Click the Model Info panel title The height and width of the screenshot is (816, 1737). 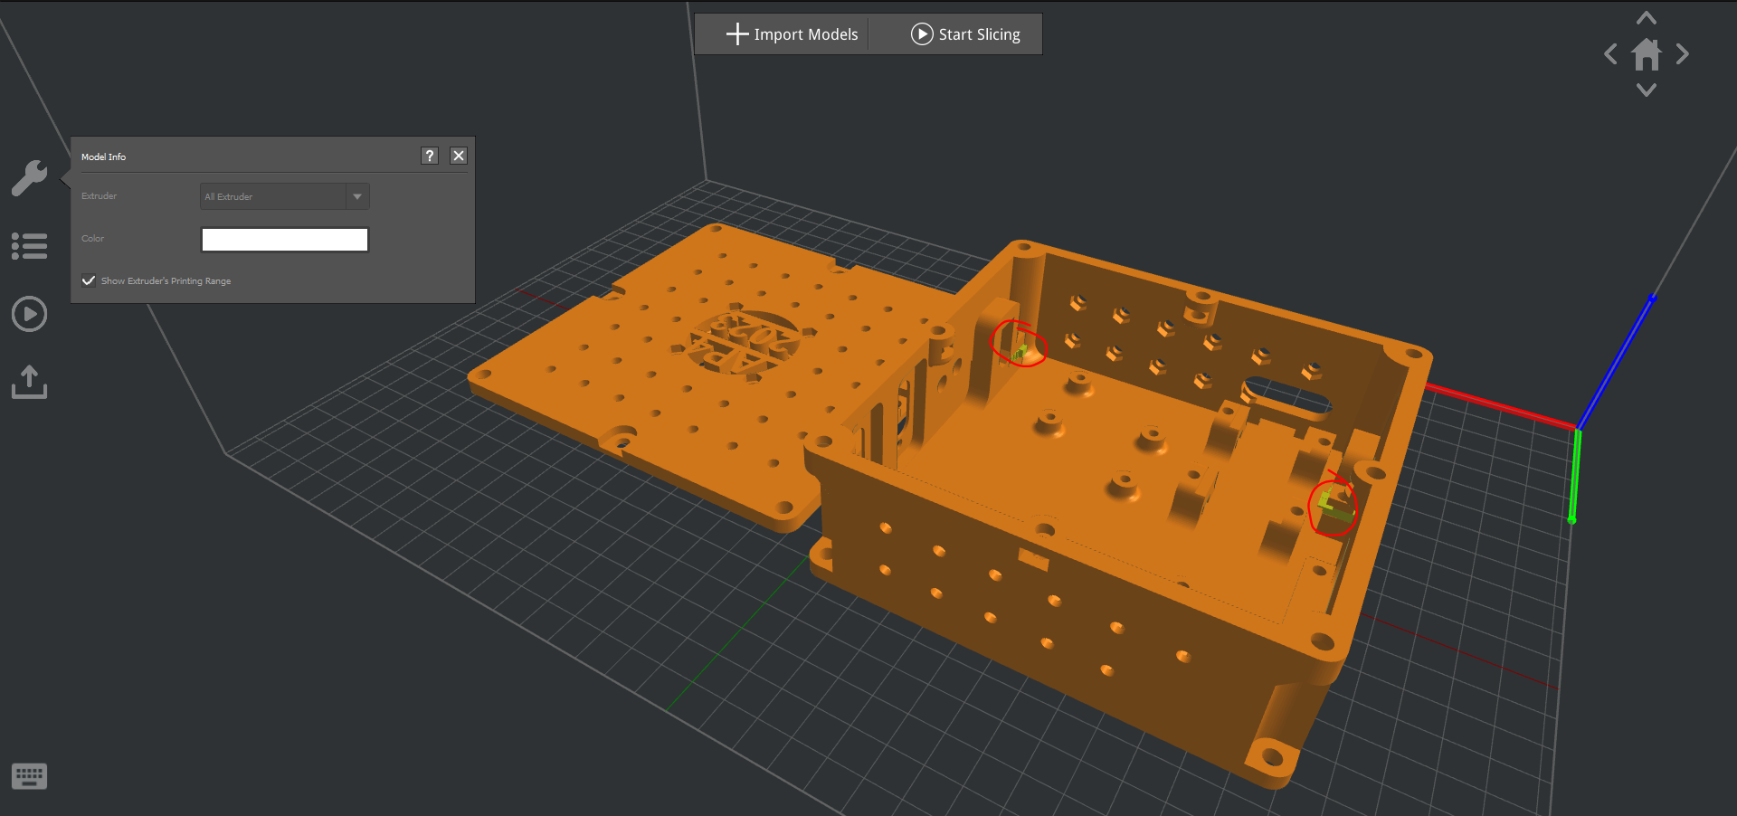(x=103, y=157)
